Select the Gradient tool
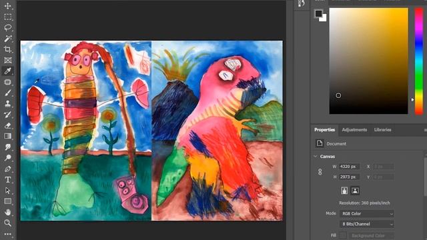This screenshot has height=240, width=427. point(7,136)
